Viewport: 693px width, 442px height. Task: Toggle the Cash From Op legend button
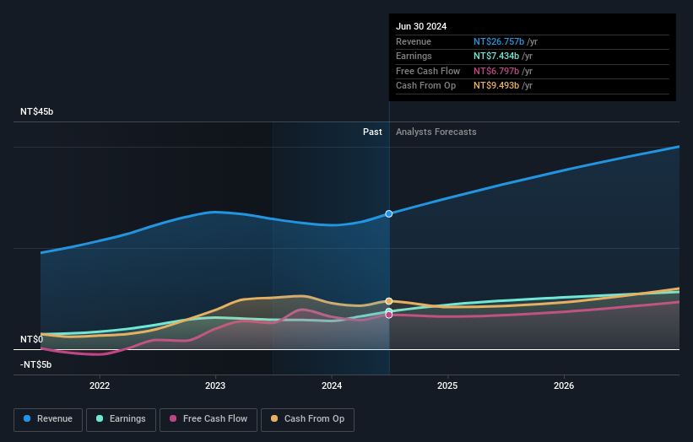[x=307, y=419]
